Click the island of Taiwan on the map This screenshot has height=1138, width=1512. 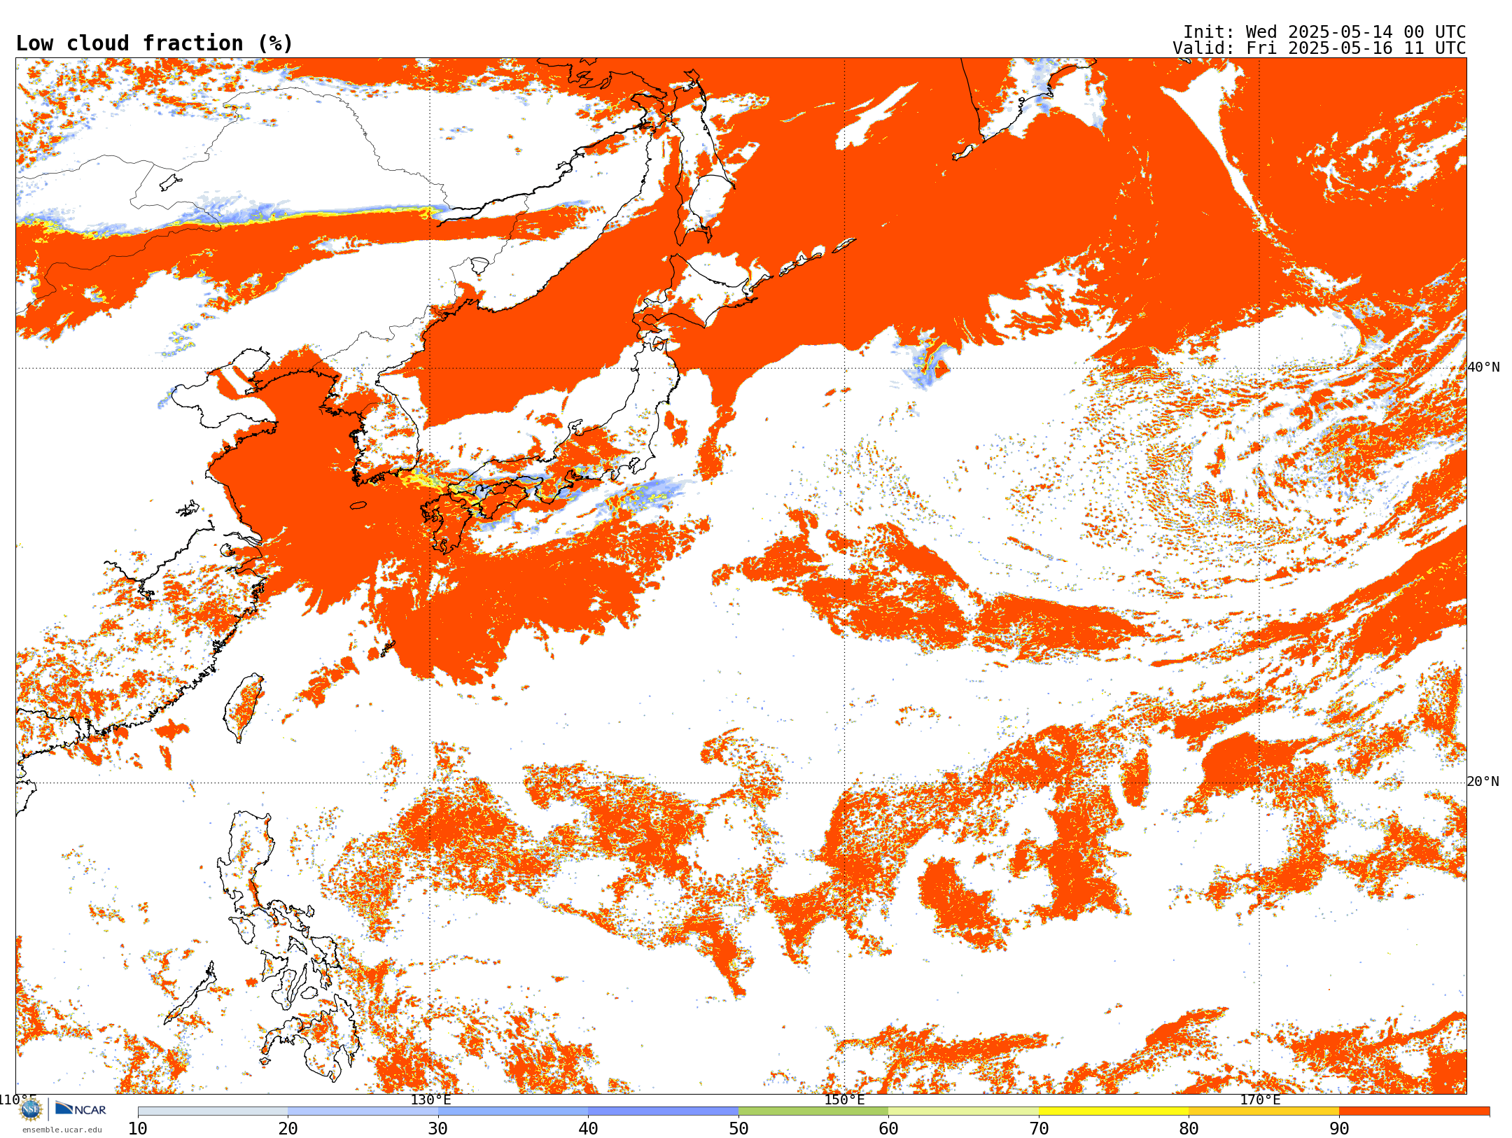[x=244, y=707]
